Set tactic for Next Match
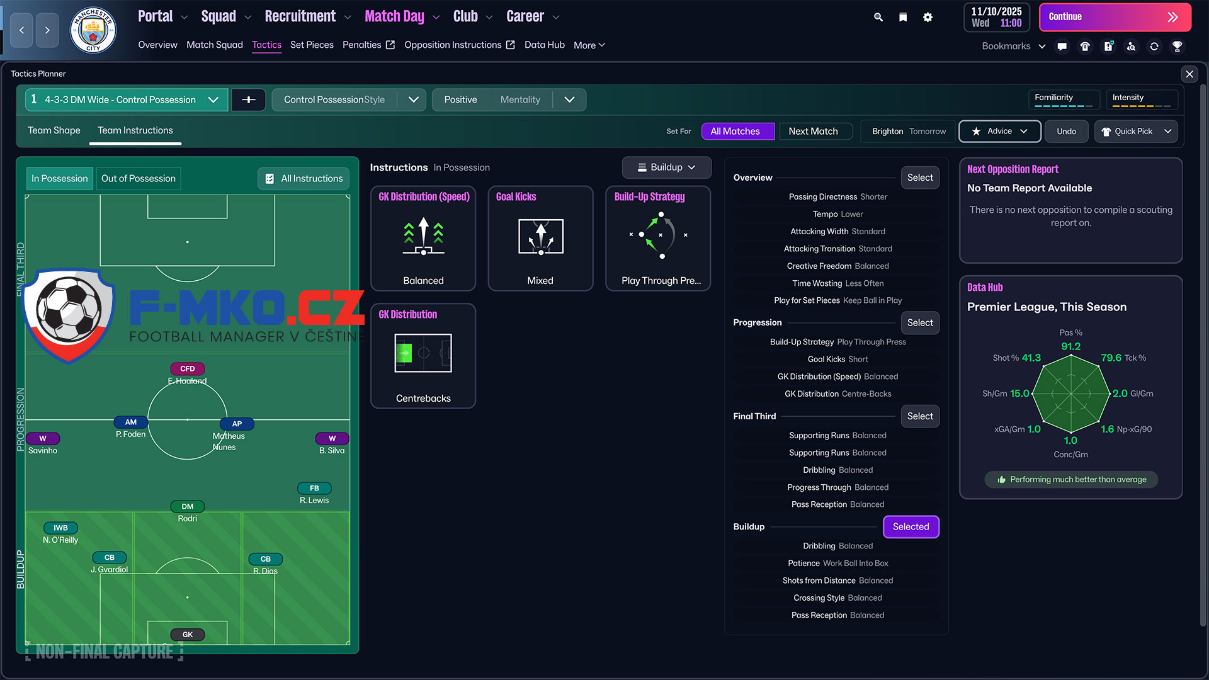The width and height of the screenshot is (1209, 680). [813, 131]
